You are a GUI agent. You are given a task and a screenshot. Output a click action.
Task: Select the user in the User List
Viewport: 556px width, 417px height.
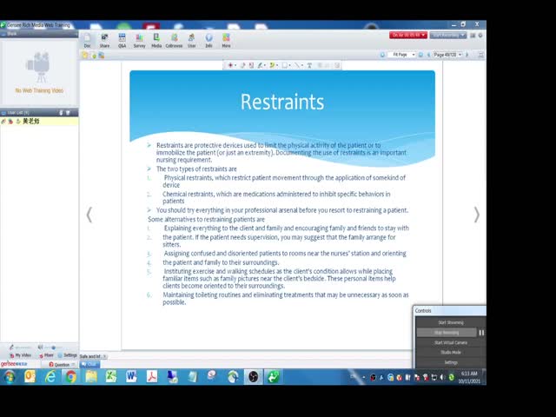(39, 122)
